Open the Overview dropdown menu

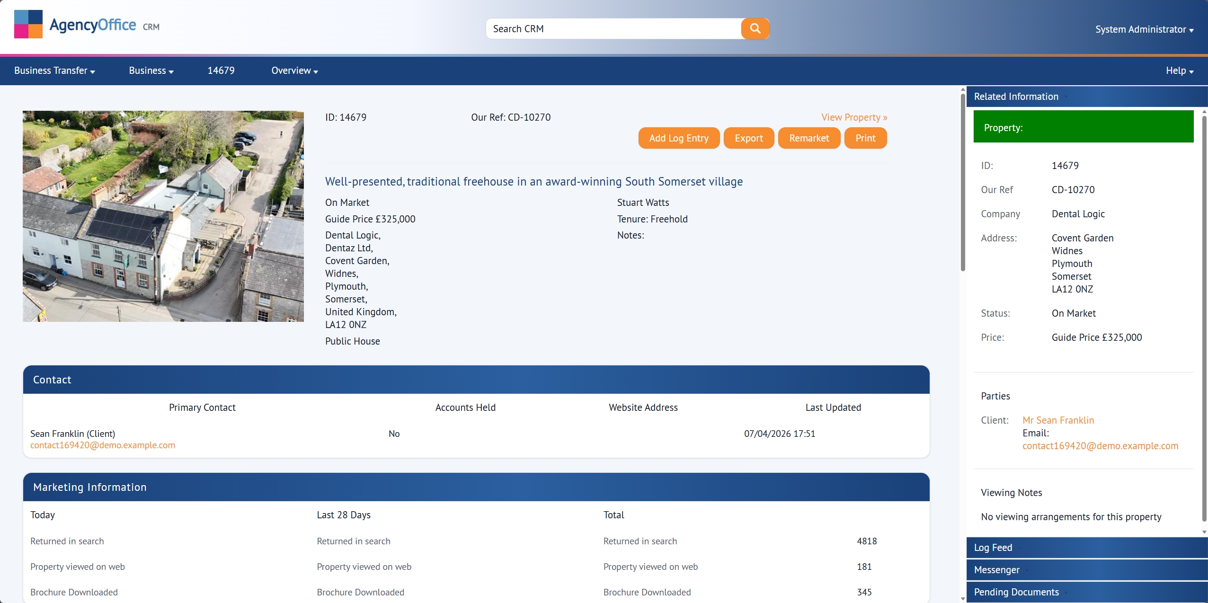pos(294,71)
